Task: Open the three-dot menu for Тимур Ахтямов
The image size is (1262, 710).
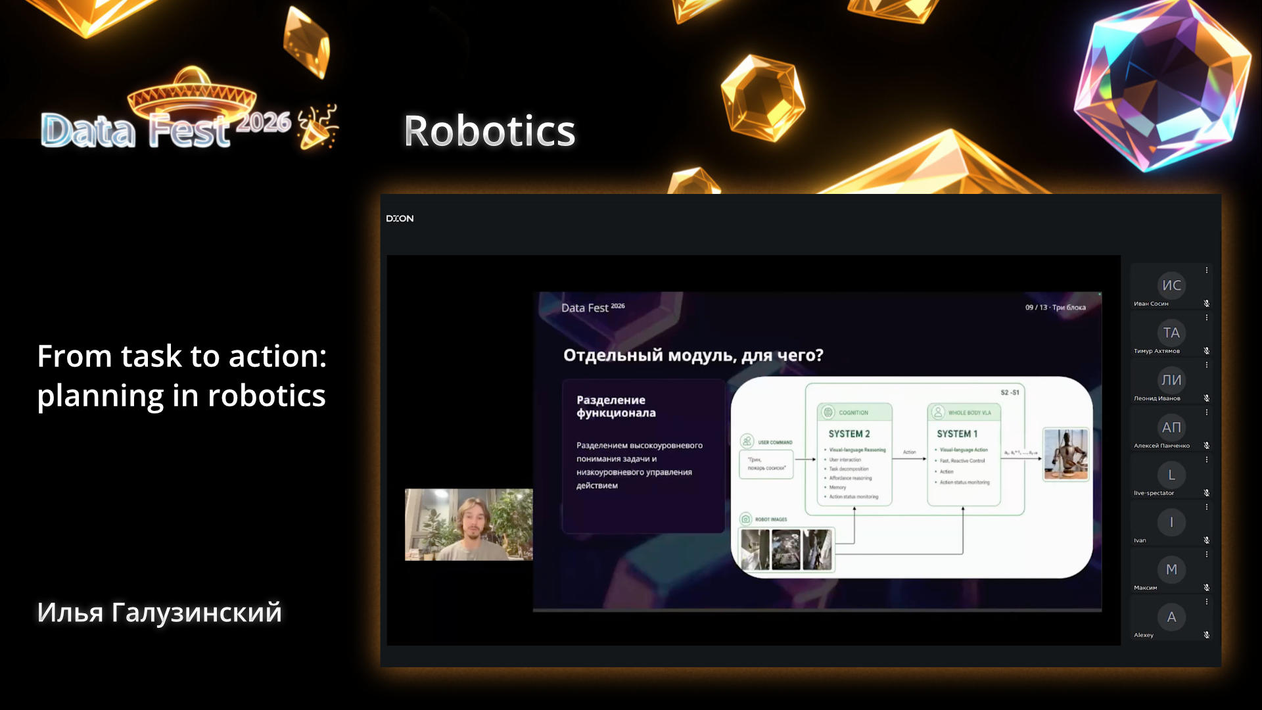Action: point(1207,318)
